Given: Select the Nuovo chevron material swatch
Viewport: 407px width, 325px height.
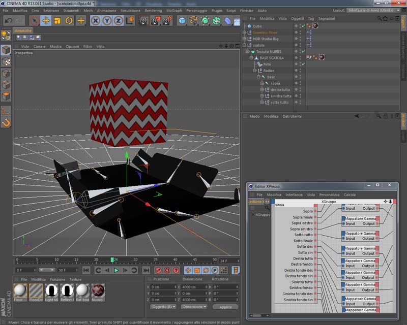Looking at the screenshot, I should (x=98, y=290).
